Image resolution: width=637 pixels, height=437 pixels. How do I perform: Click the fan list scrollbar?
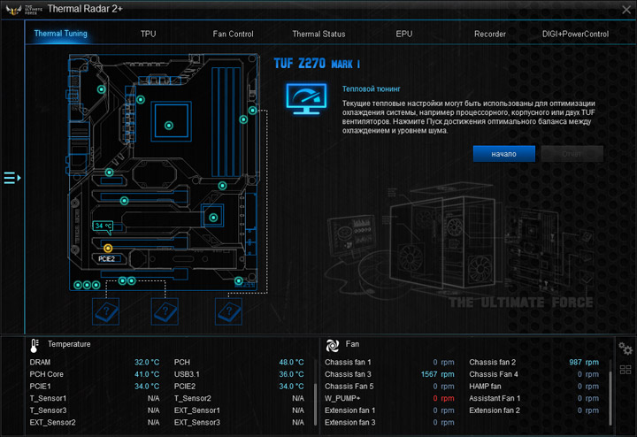(x=610, y=397)
